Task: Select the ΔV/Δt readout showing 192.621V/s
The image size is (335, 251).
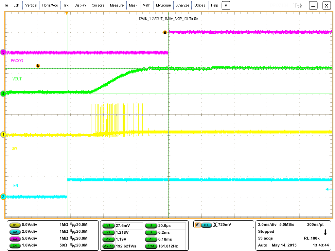Action: pyautogui.click(x=108, y=246)
